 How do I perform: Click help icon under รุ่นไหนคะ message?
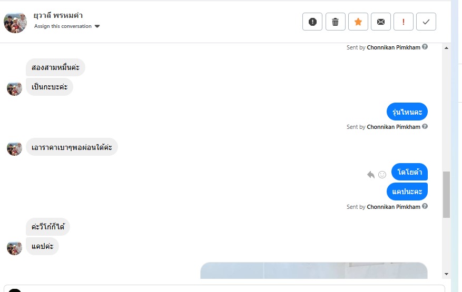[425, 126]
